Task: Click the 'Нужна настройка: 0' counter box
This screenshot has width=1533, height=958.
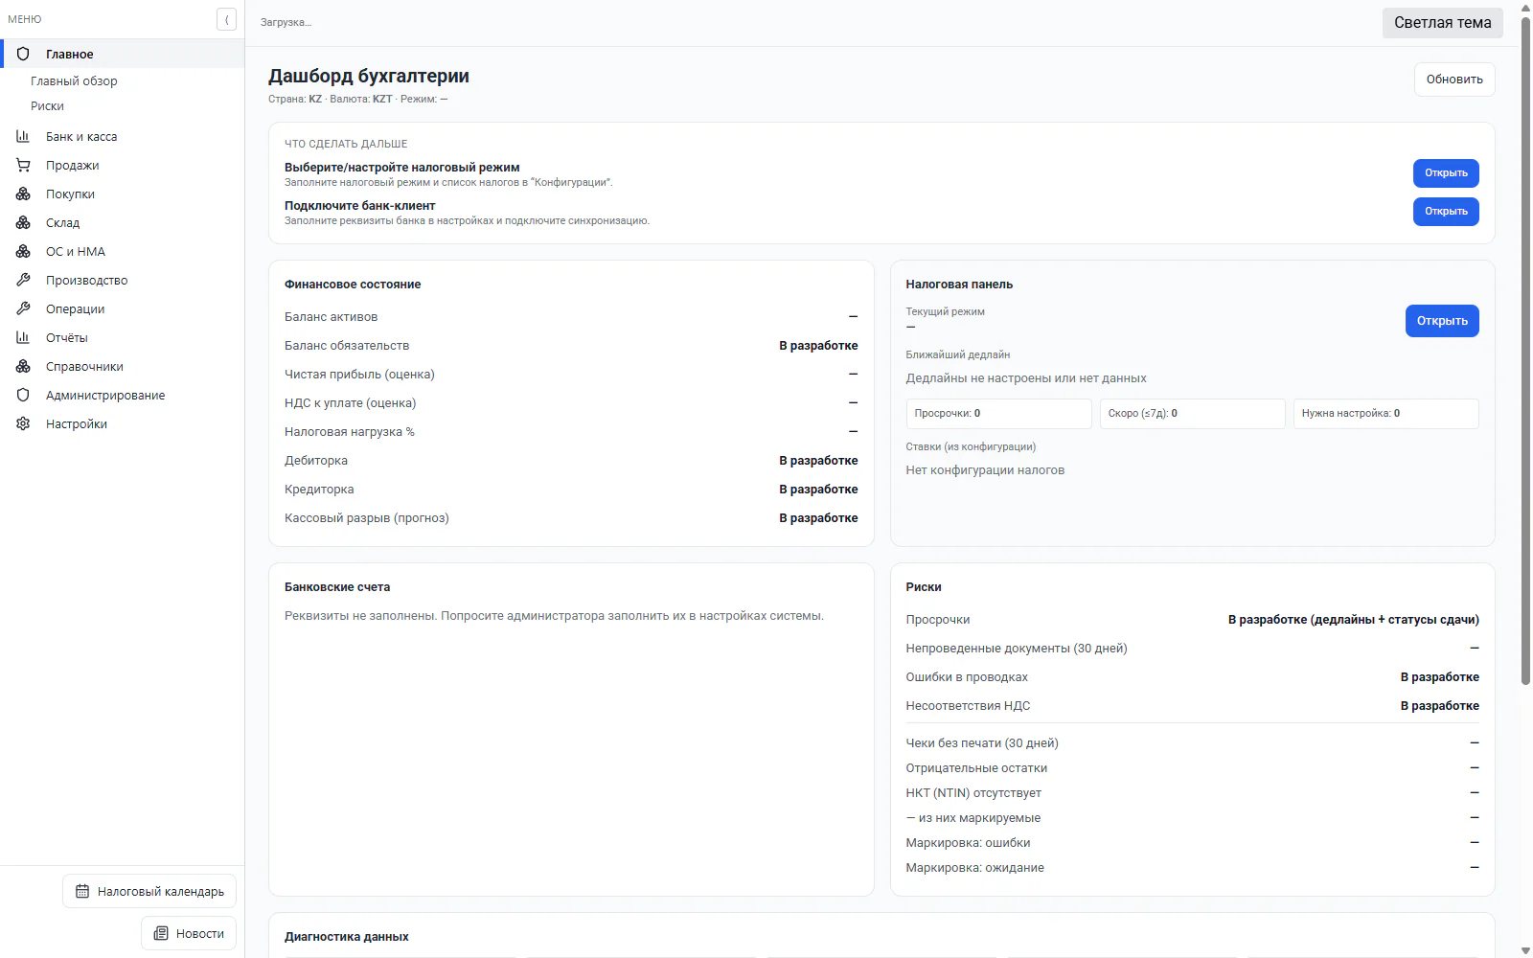Action: click(1385, 414)
